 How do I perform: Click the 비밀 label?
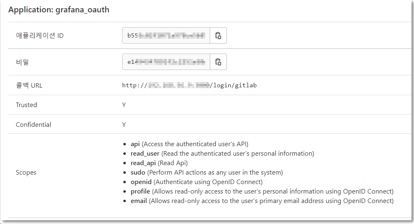(23, 62)
